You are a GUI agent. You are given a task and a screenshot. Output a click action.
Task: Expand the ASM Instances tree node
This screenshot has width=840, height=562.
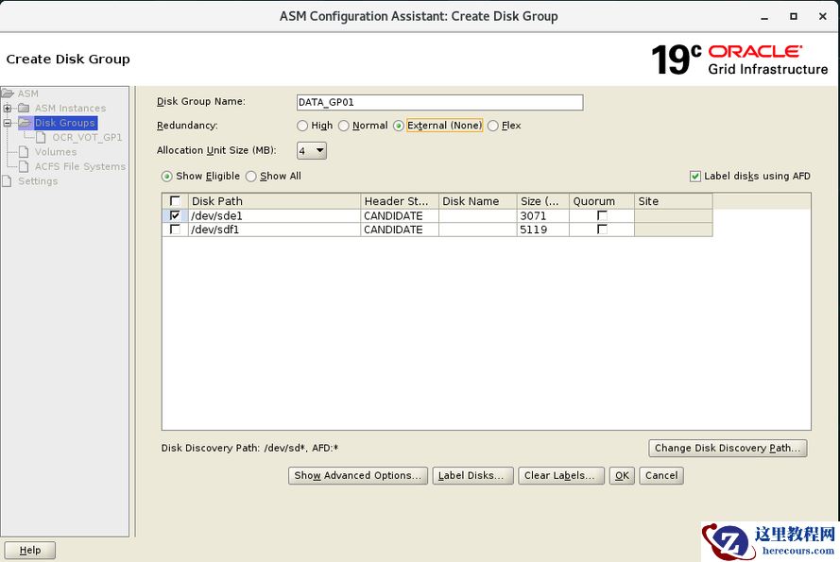pyautogui.click(x=8, y=109)
